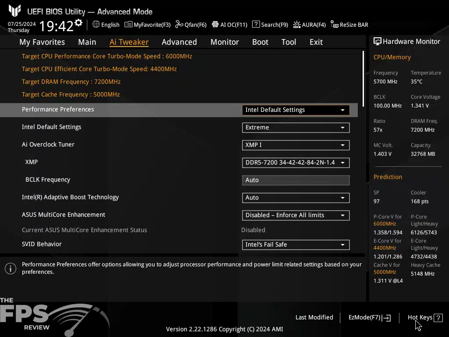Screen dimensions: 449x337
Task: Open the SVID Behavior dropdown
Action: click(x=296, y=244)
